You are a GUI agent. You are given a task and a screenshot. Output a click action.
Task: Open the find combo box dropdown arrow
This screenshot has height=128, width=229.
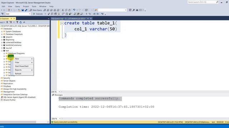click(x=126, y=10)
